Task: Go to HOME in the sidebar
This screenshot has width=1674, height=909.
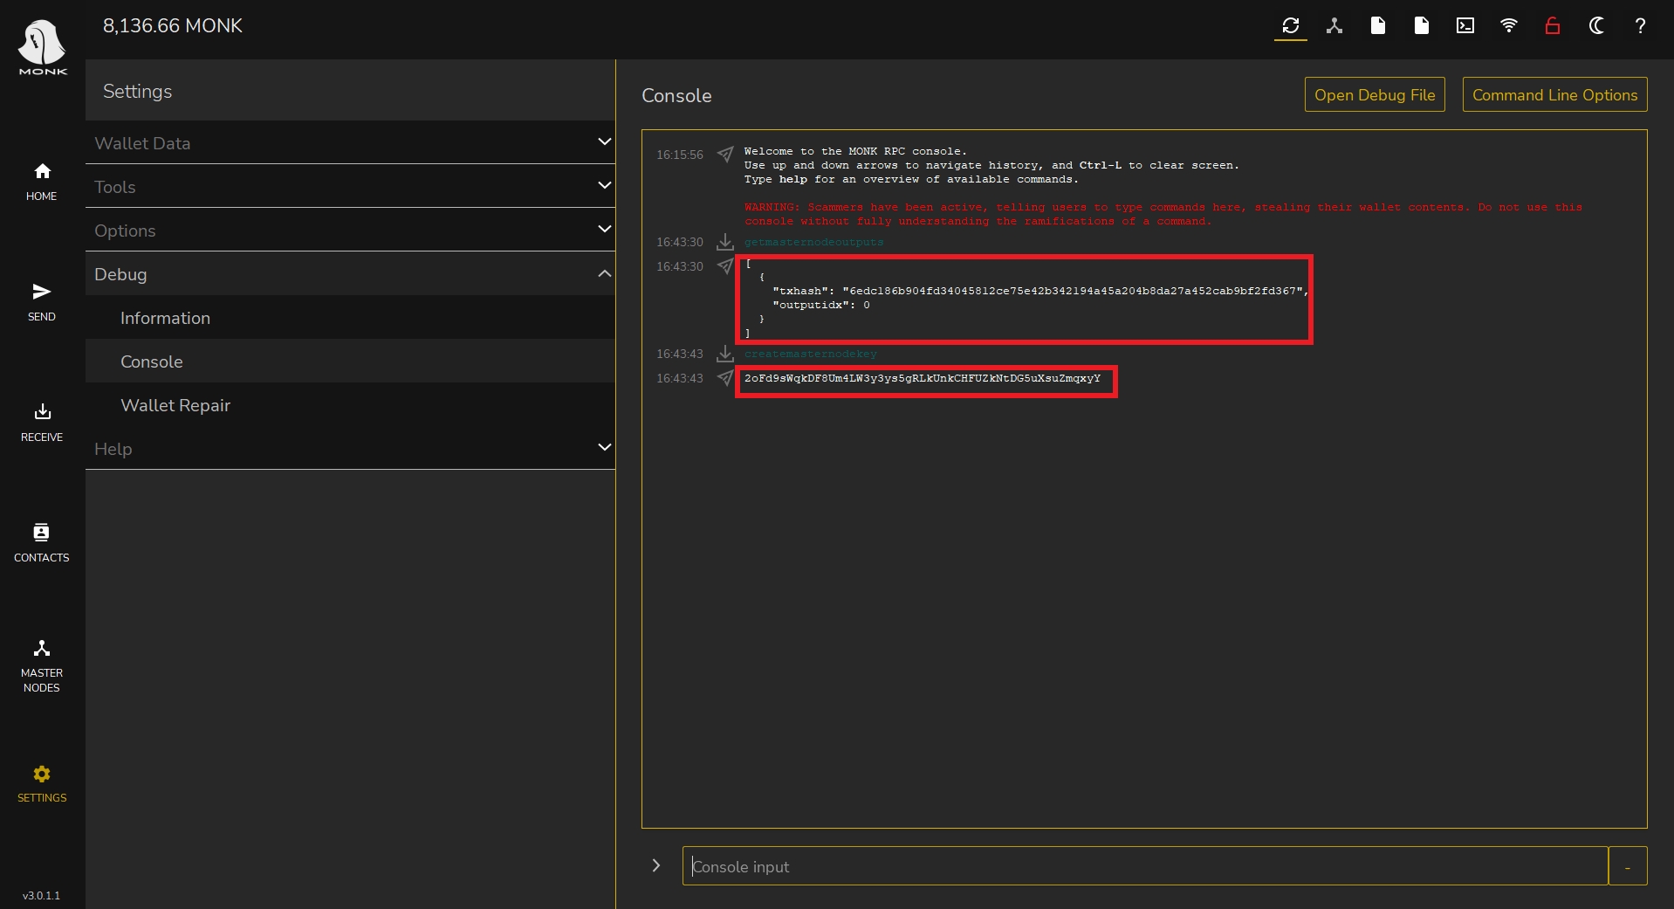Action: point(42,182)
